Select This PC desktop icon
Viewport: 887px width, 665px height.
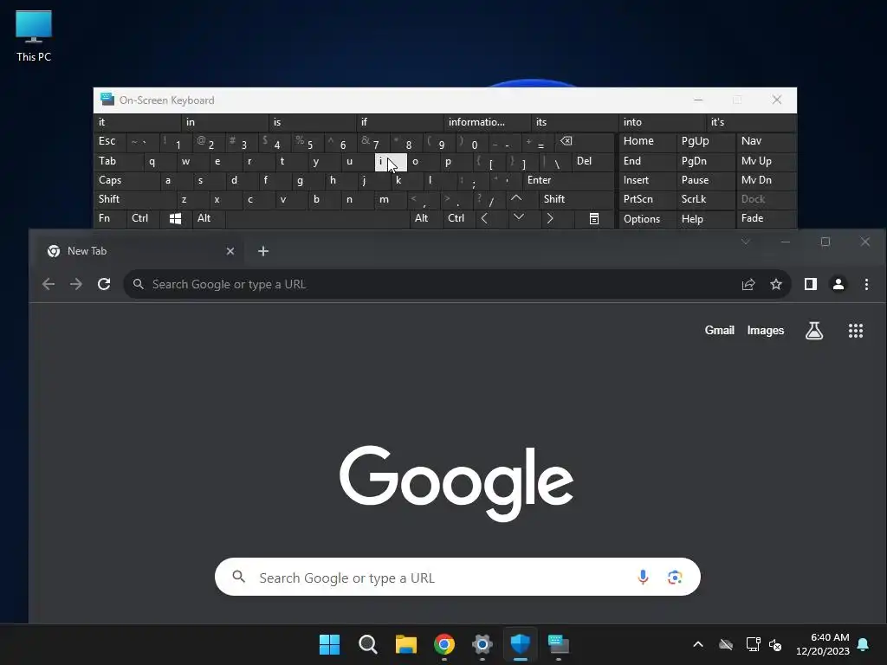click(34, 36)
